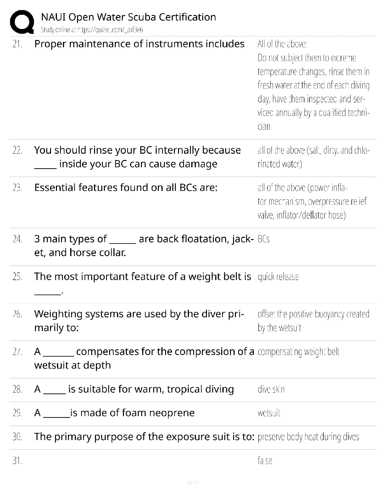The height and width of the screenshot is (499, 385).
Task: Click the NAUI Open Water Scuba Certification title
Action: pos(128,17)
